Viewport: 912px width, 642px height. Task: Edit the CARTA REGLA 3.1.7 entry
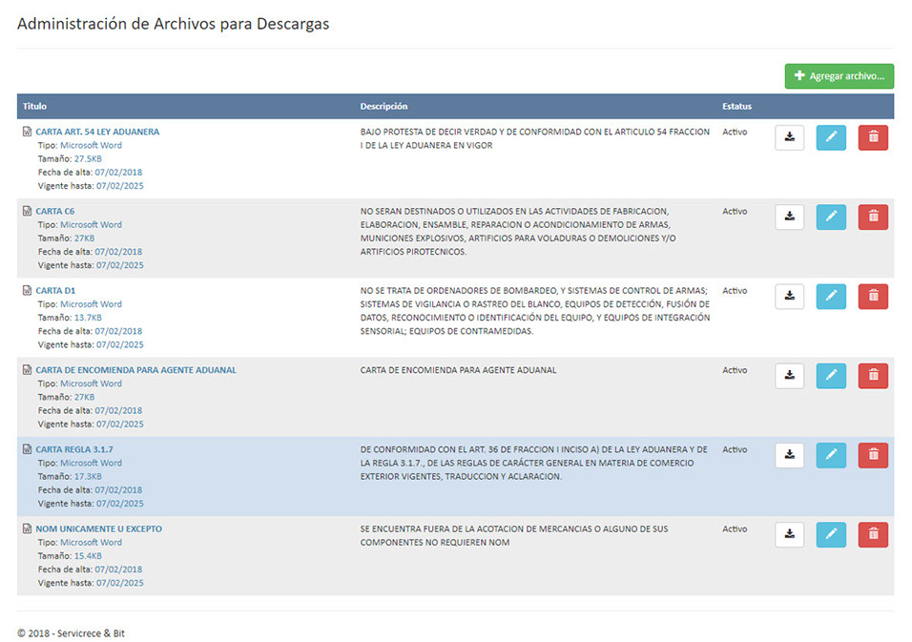[x=831, y=455]
